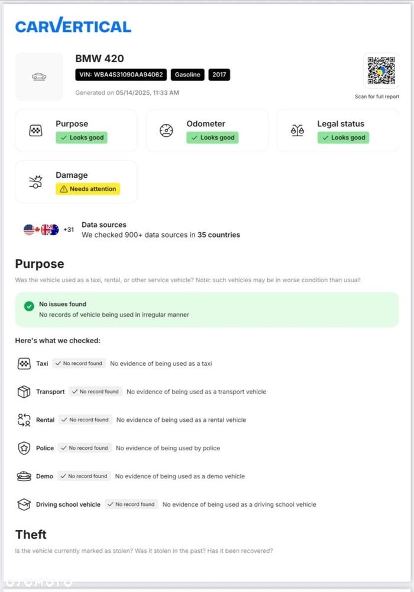The height and width of the screenshot is (592, 414).
Task: Click the carVertical logo
Action: click(x=73, y=25)
